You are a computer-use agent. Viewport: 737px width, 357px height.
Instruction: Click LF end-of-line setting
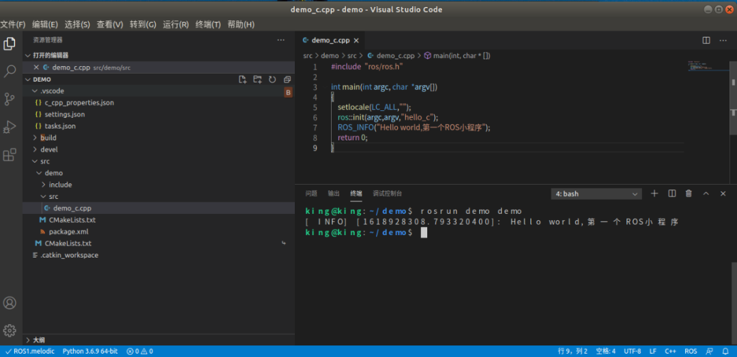tap(653, 352)
